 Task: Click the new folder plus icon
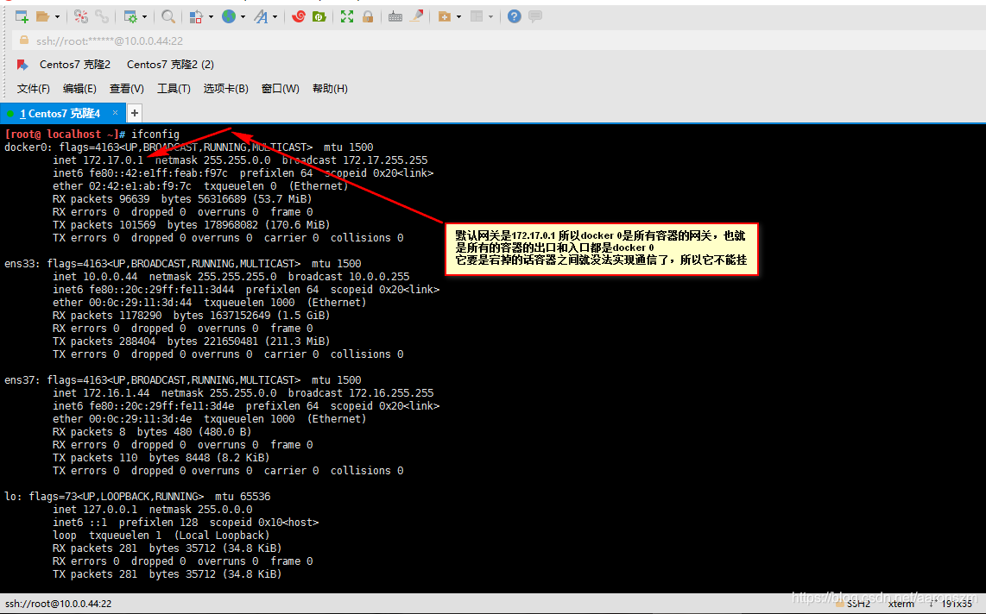pyautogui.click(x=445, y=17)
